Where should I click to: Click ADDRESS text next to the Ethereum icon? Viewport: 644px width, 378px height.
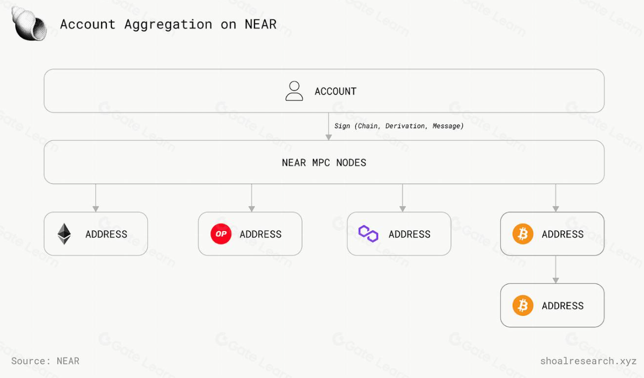click(x=106, y=234)
